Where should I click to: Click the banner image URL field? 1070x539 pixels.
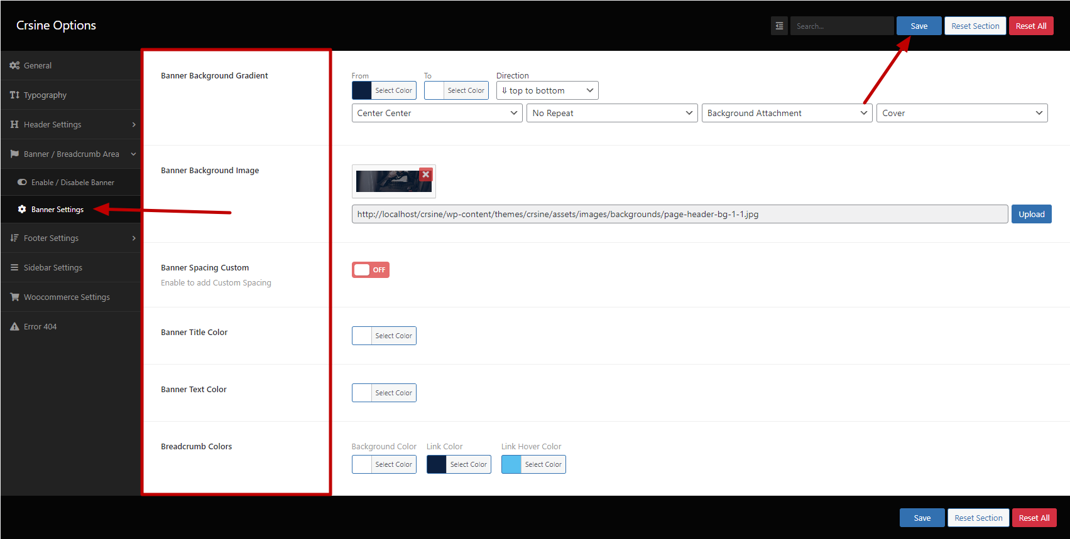pyautogui.click(x=679, y=214)
